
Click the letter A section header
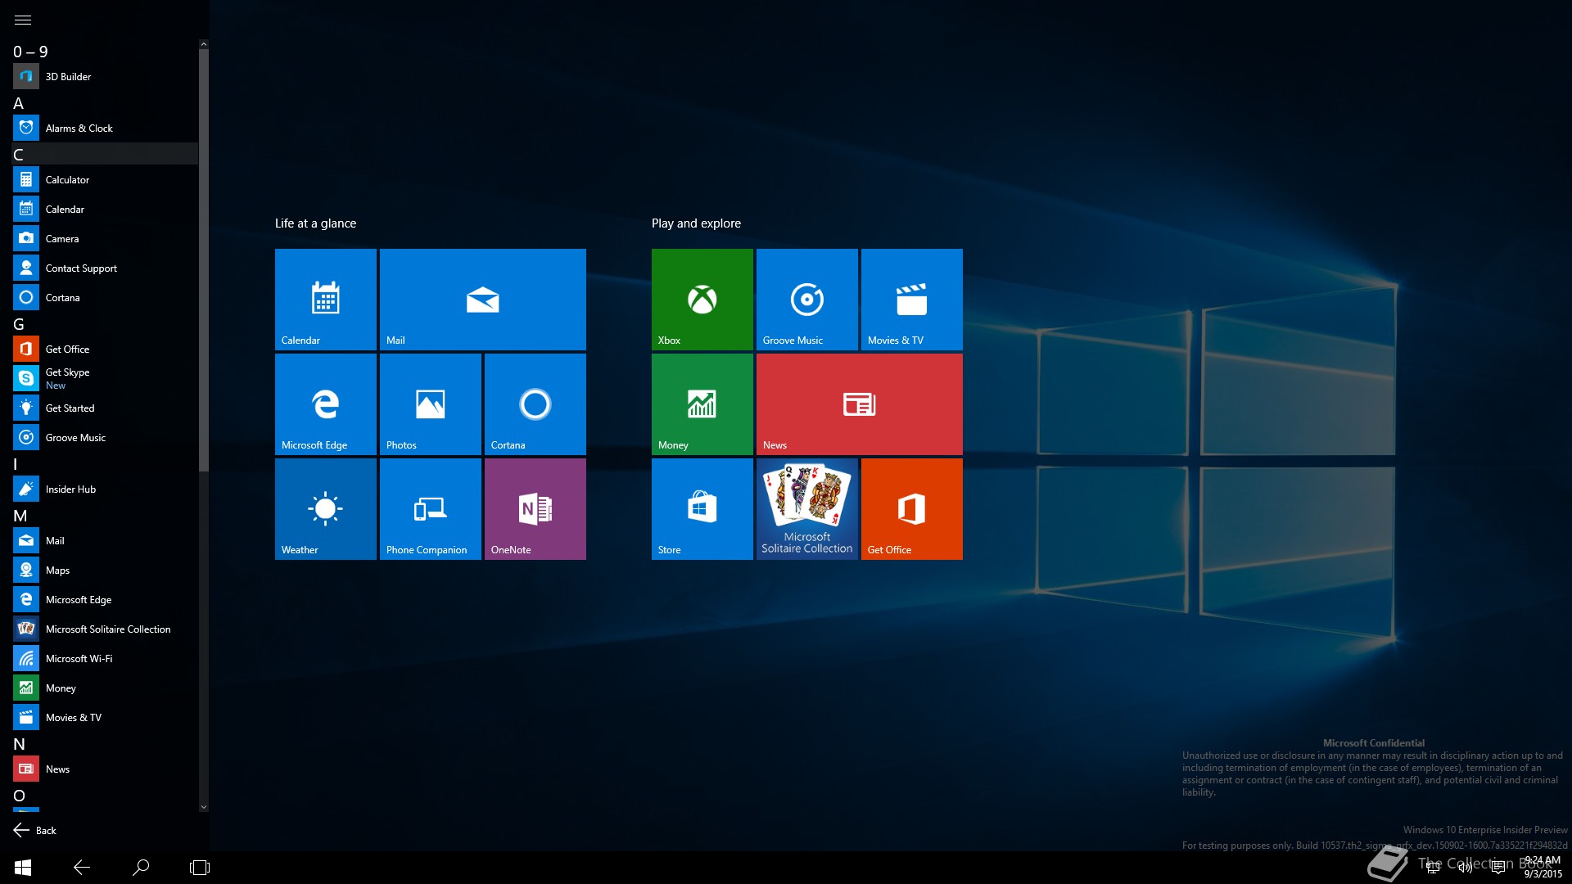click(x=105, y=103)
